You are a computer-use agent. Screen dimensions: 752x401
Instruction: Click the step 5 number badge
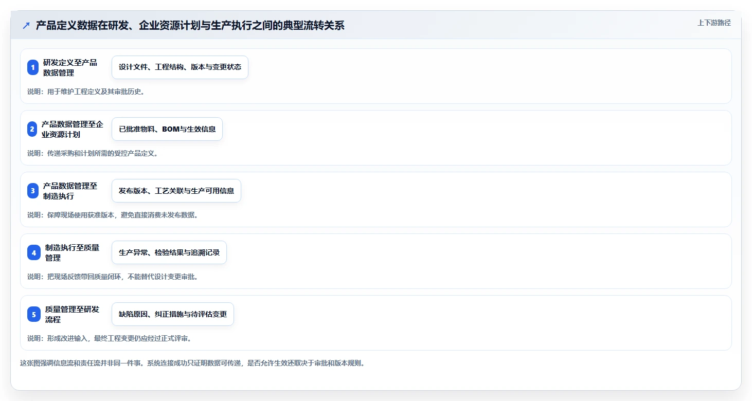tap(34, 314)
